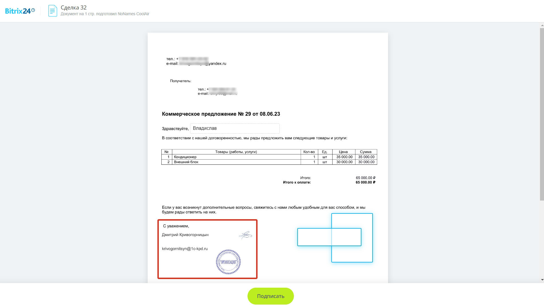Click the krivogornitsyn@1c-kpd.ru email address
Screen dimensions: 544x308
point(185,249)
